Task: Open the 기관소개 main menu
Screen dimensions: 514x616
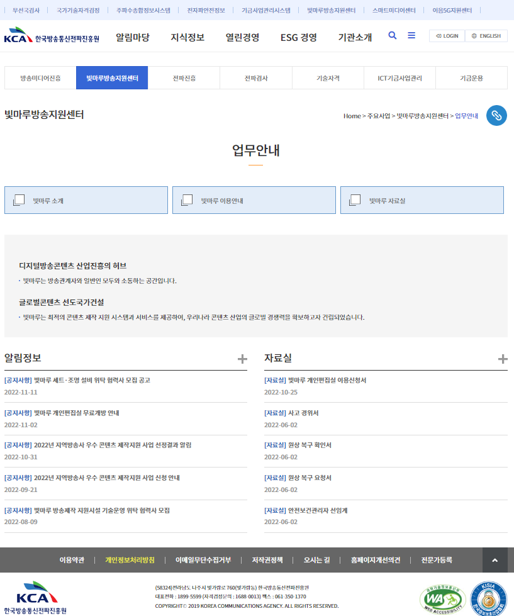Action: [x=355, y=37]
